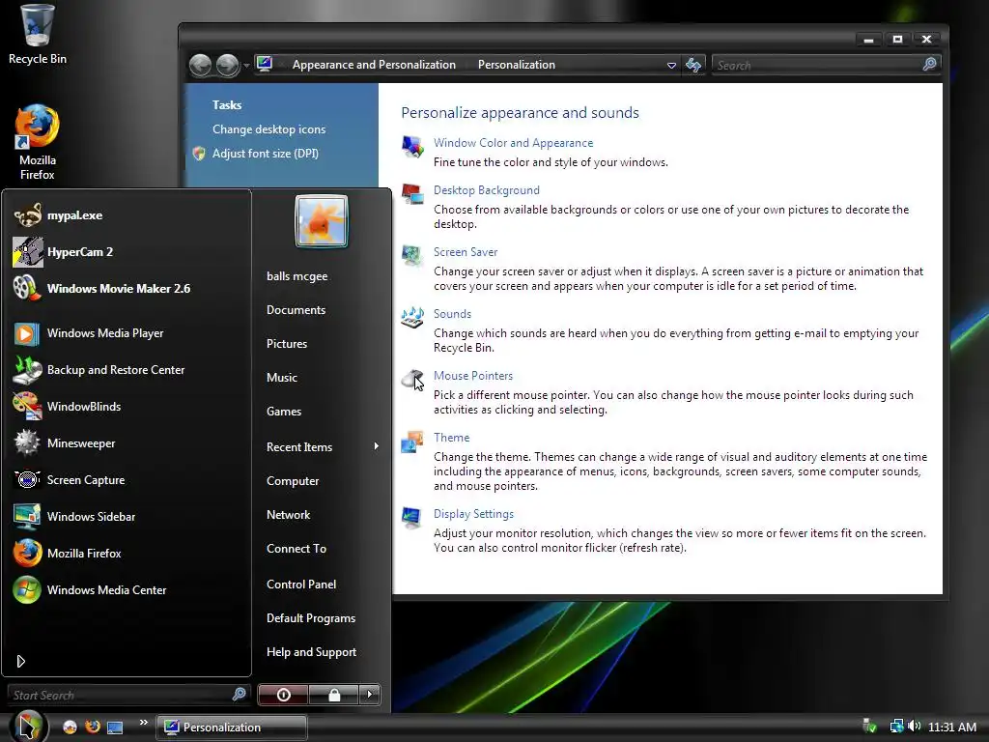Click Appearance and Personalization breadcrumb
Viewport: 989px width, 742px height.
click(374, 65)
